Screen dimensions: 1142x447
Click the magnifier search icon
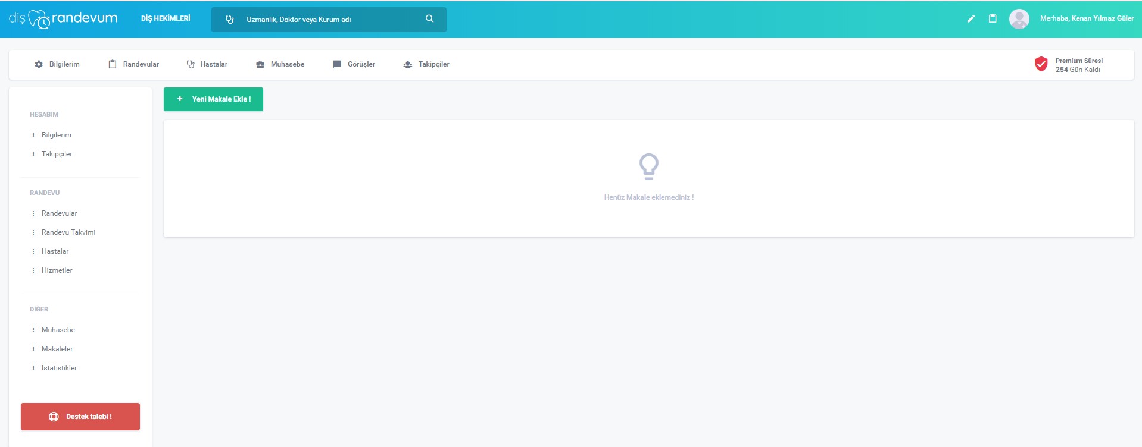tap(429, 19)
